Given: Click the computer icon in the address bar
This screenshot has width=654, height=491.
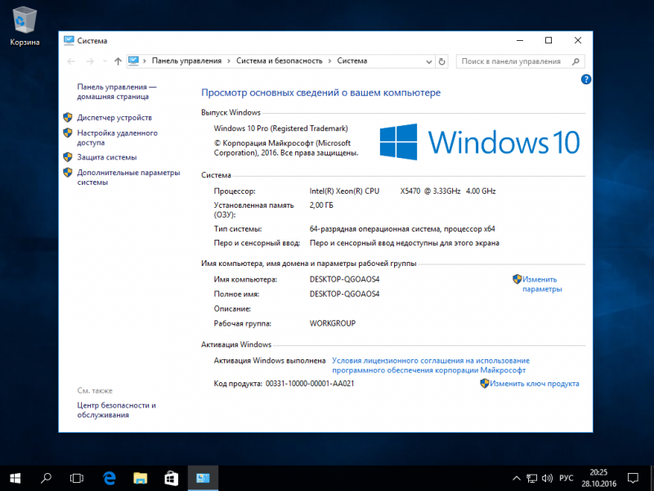Looking at the screenshot, I should (x=133, y=61).
